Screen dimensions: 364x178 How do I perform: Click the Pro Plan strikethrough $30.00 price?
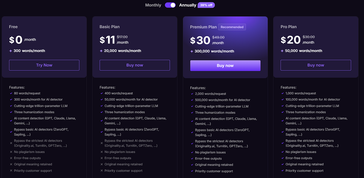click(309, 37)
